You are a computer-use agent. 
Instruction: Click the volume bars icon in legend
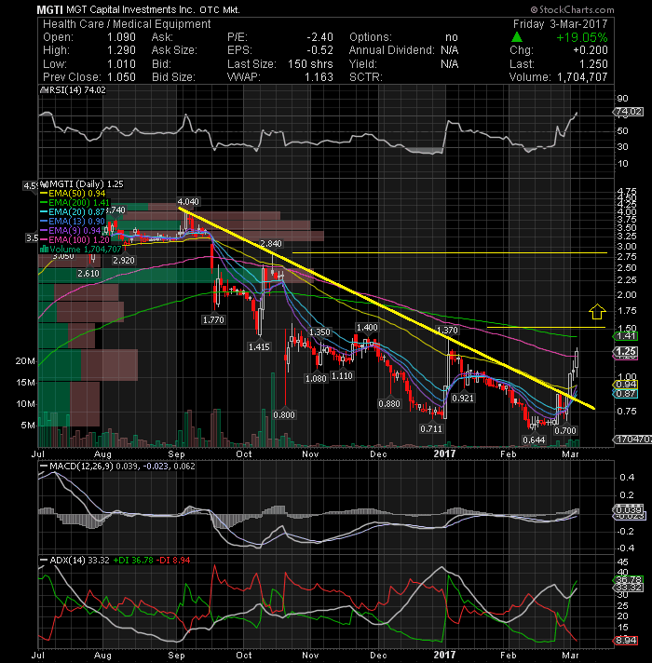click(44, 249)
